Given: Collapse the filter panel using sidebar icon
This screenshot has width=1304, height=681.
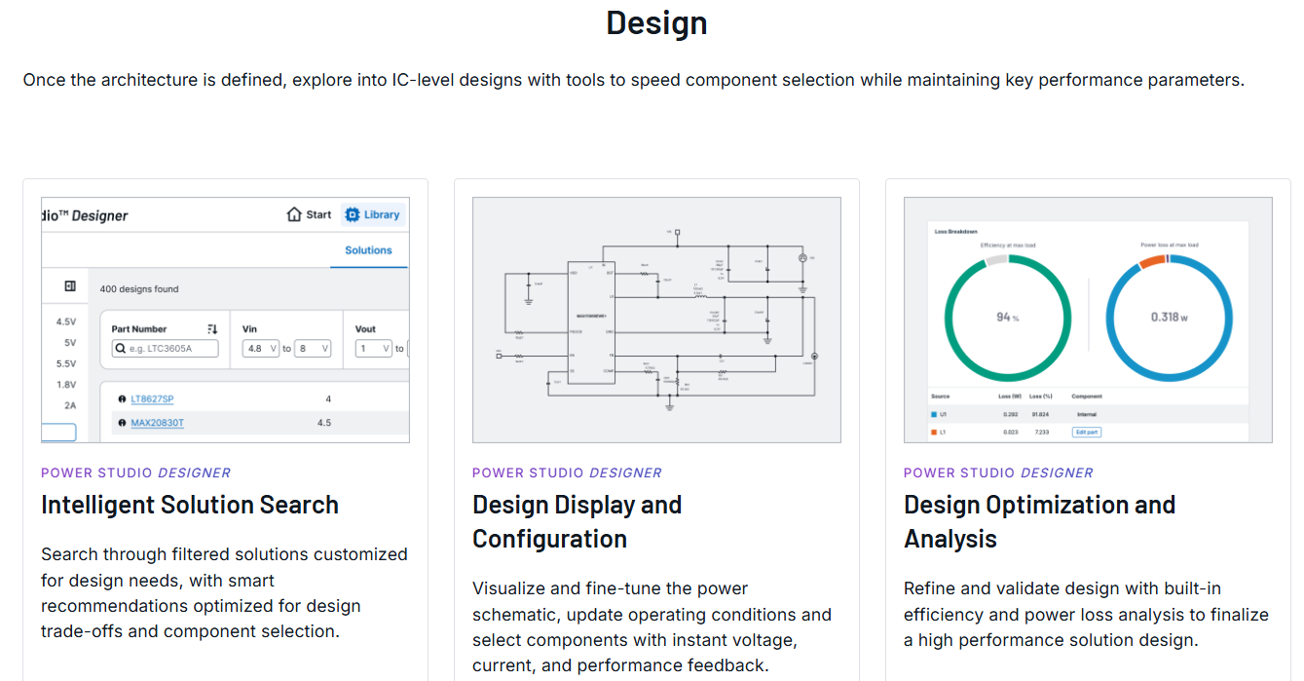Looking at the screenshot, I should pyautogui.click(x=70, y=286).
